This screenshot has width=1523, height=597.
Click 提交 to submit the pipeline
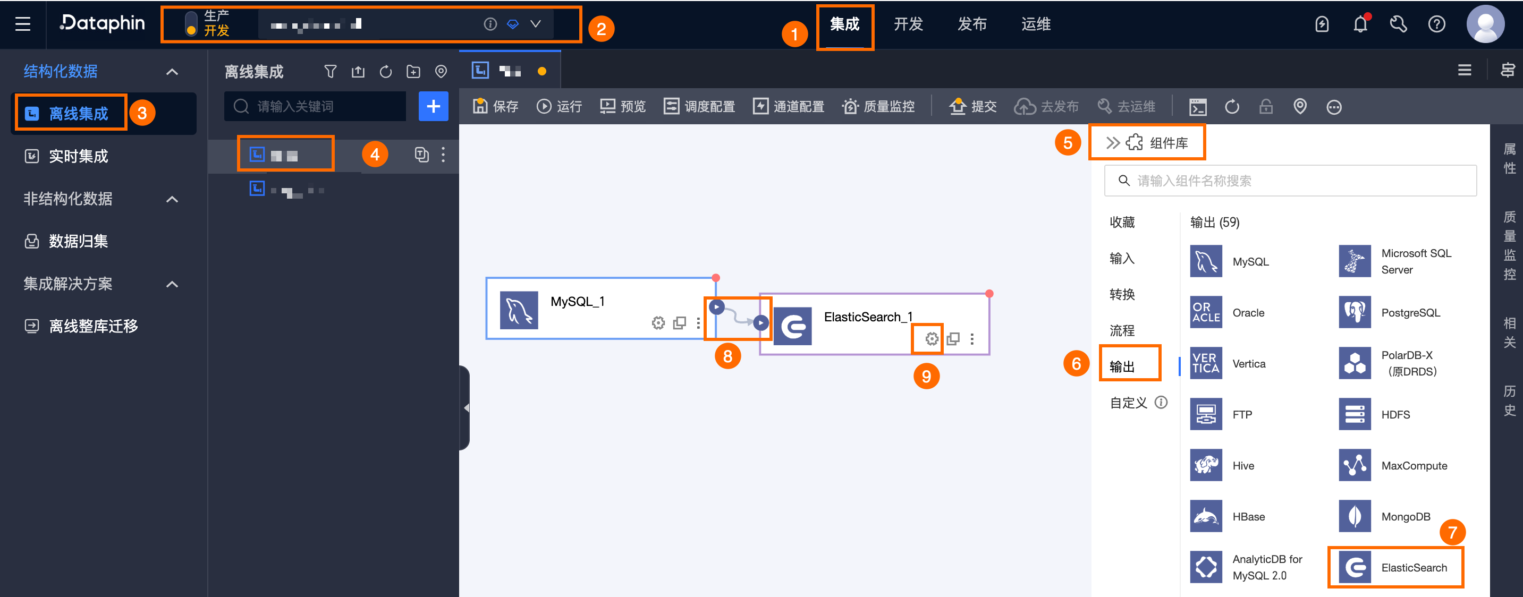tap(972, 106)
